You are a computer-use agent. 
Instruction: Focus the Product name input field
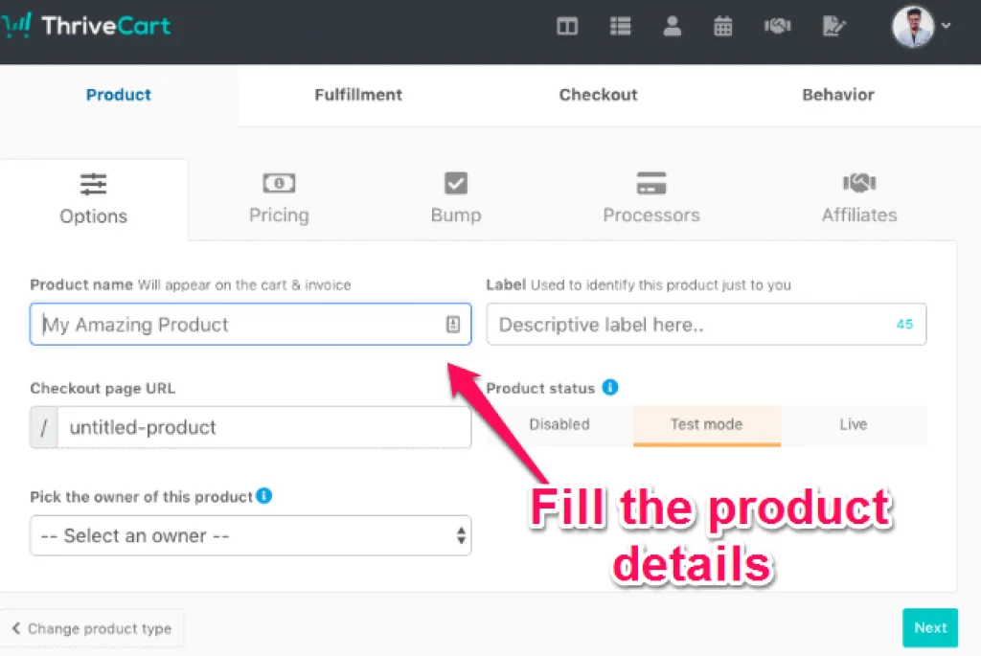pyautogui.click(x=240, y=325)
